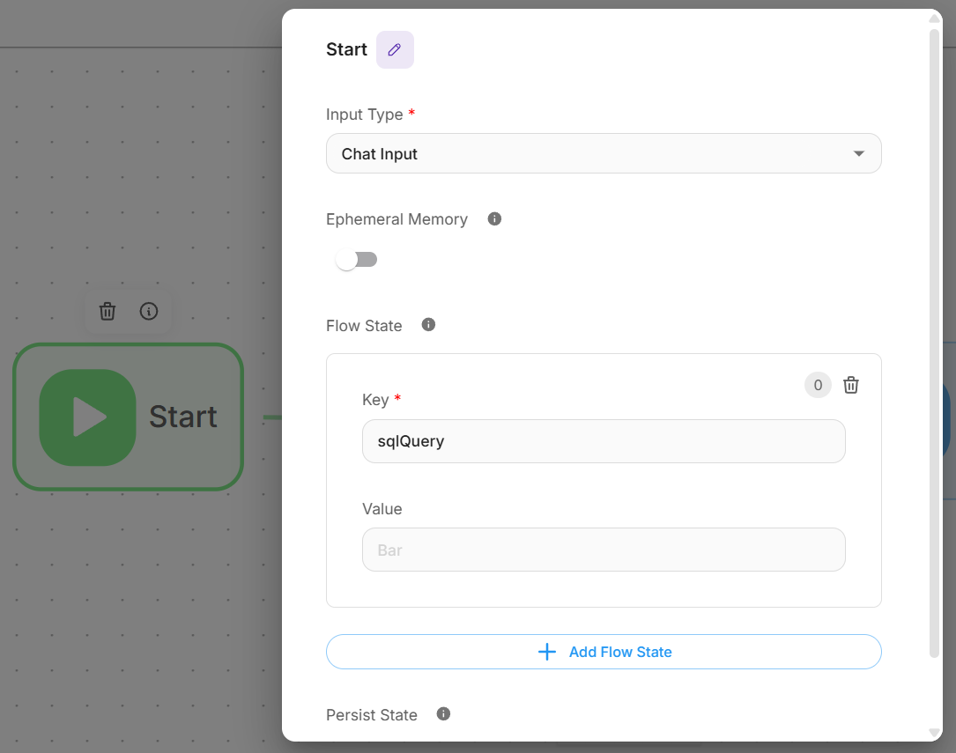Select the Start node label on canvas
The image size is (956, 753).
click(x=183, y=417)
